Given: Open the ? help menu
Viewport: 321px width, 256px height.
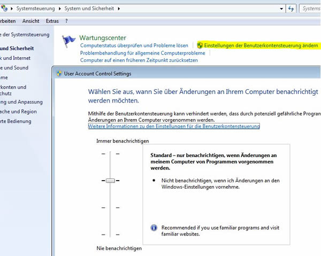Looking at the screenshot, I should click(66, 21).
